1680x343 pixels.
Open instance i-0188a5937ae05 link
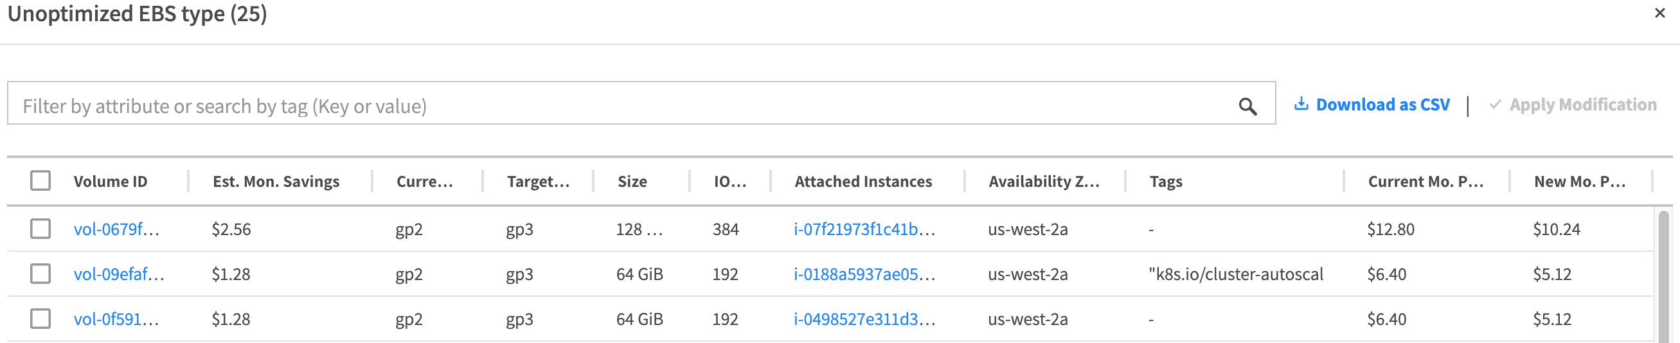(x=864, y=274)
